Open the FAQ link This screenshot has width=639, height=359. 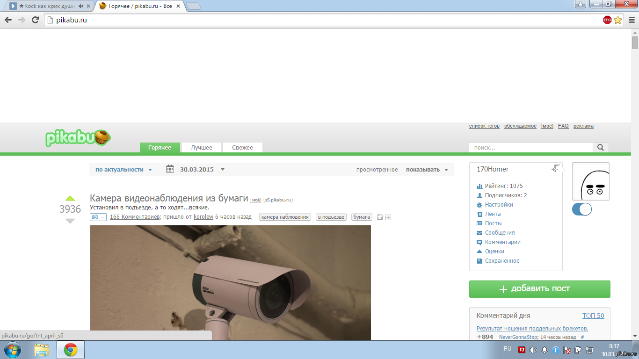click(563, 126)
